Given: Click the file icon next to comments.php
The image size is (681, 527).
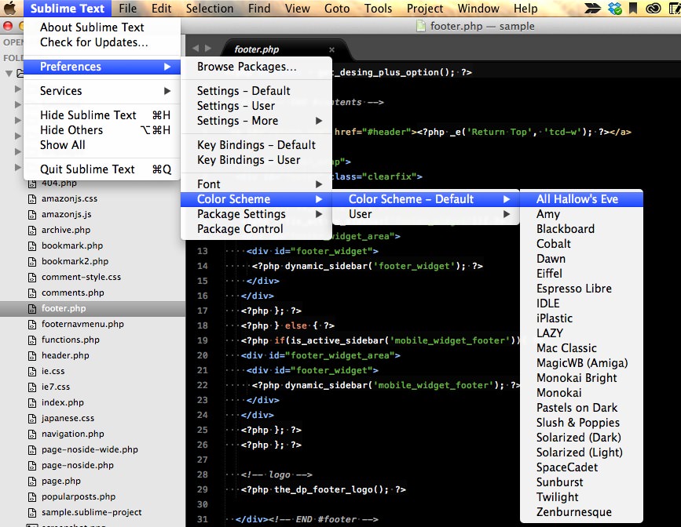Looking at the screenshot, I should [32, 293].
